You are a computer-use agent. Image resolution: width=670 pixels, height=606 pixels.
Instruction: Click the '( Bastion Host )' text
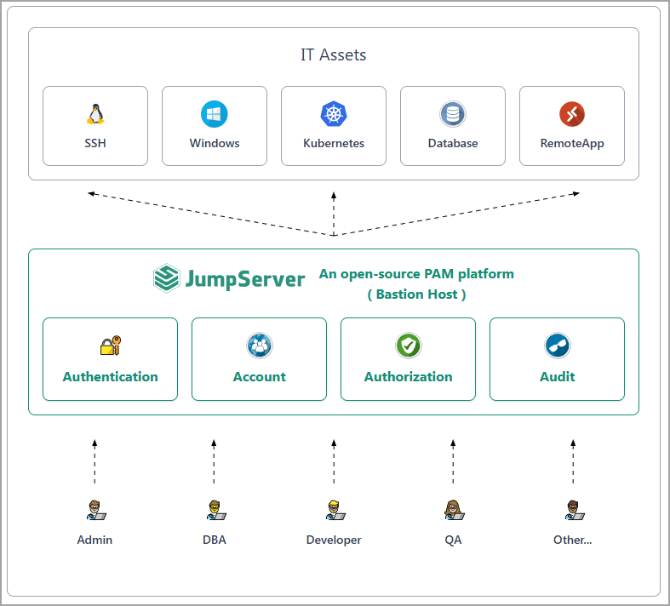coord(416,294)
